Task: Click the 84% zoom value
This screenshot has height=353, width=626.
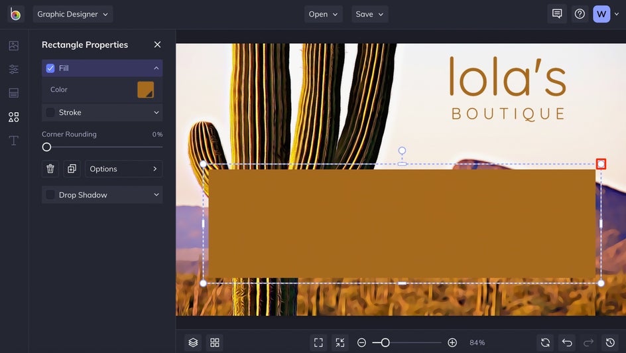Action: coord(477,342)
